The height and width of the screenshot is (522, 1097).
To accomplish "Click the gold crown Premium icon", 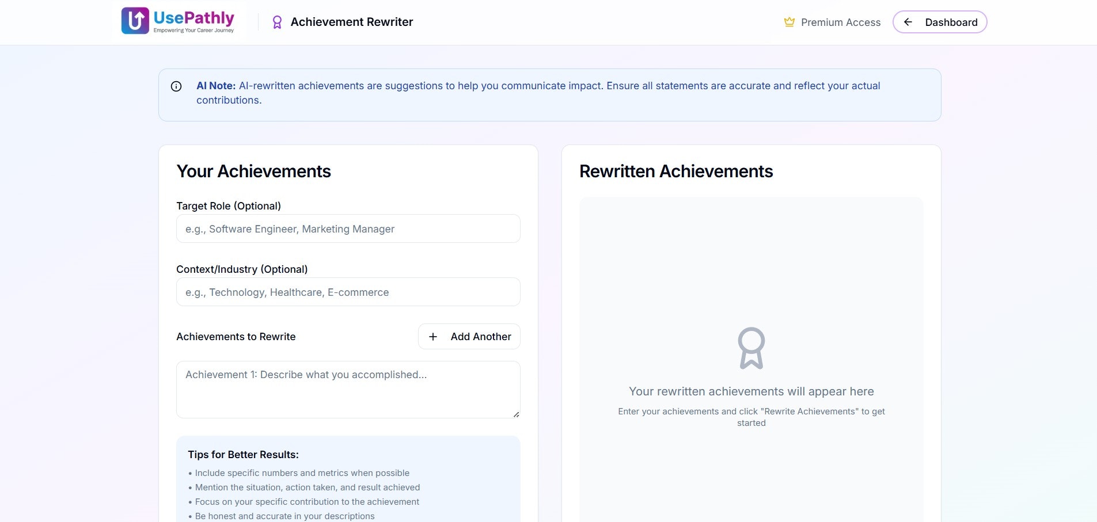I will coord(789,22).
